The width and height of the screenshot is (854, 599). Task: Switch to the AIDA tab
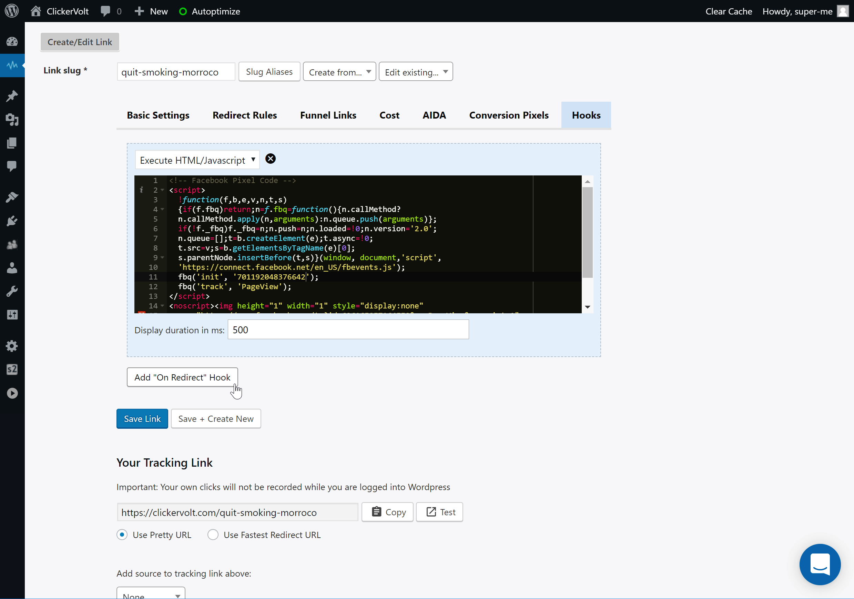click(x=434, y=115)
